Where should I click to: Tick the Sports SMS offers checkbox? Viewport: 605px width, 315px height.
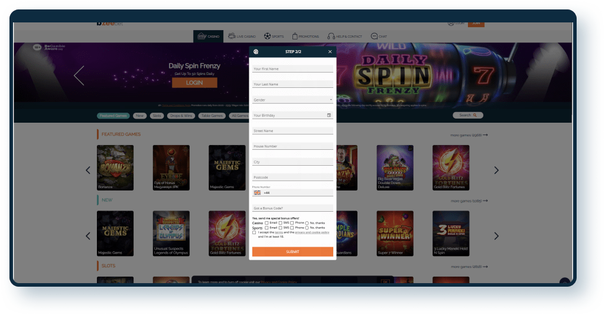(x=280, y=228)
